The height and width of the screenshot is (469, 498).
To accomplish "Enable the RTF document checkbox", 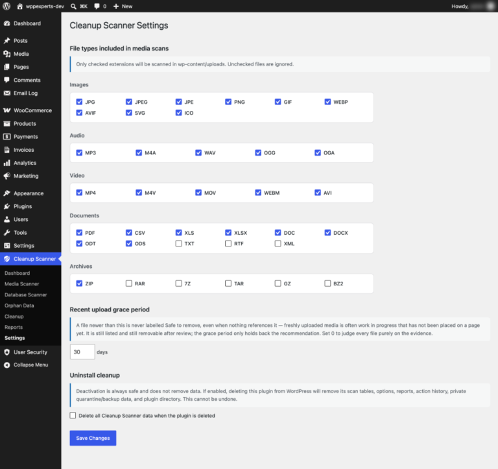I will pyautogui.click(x=228, y=243).
